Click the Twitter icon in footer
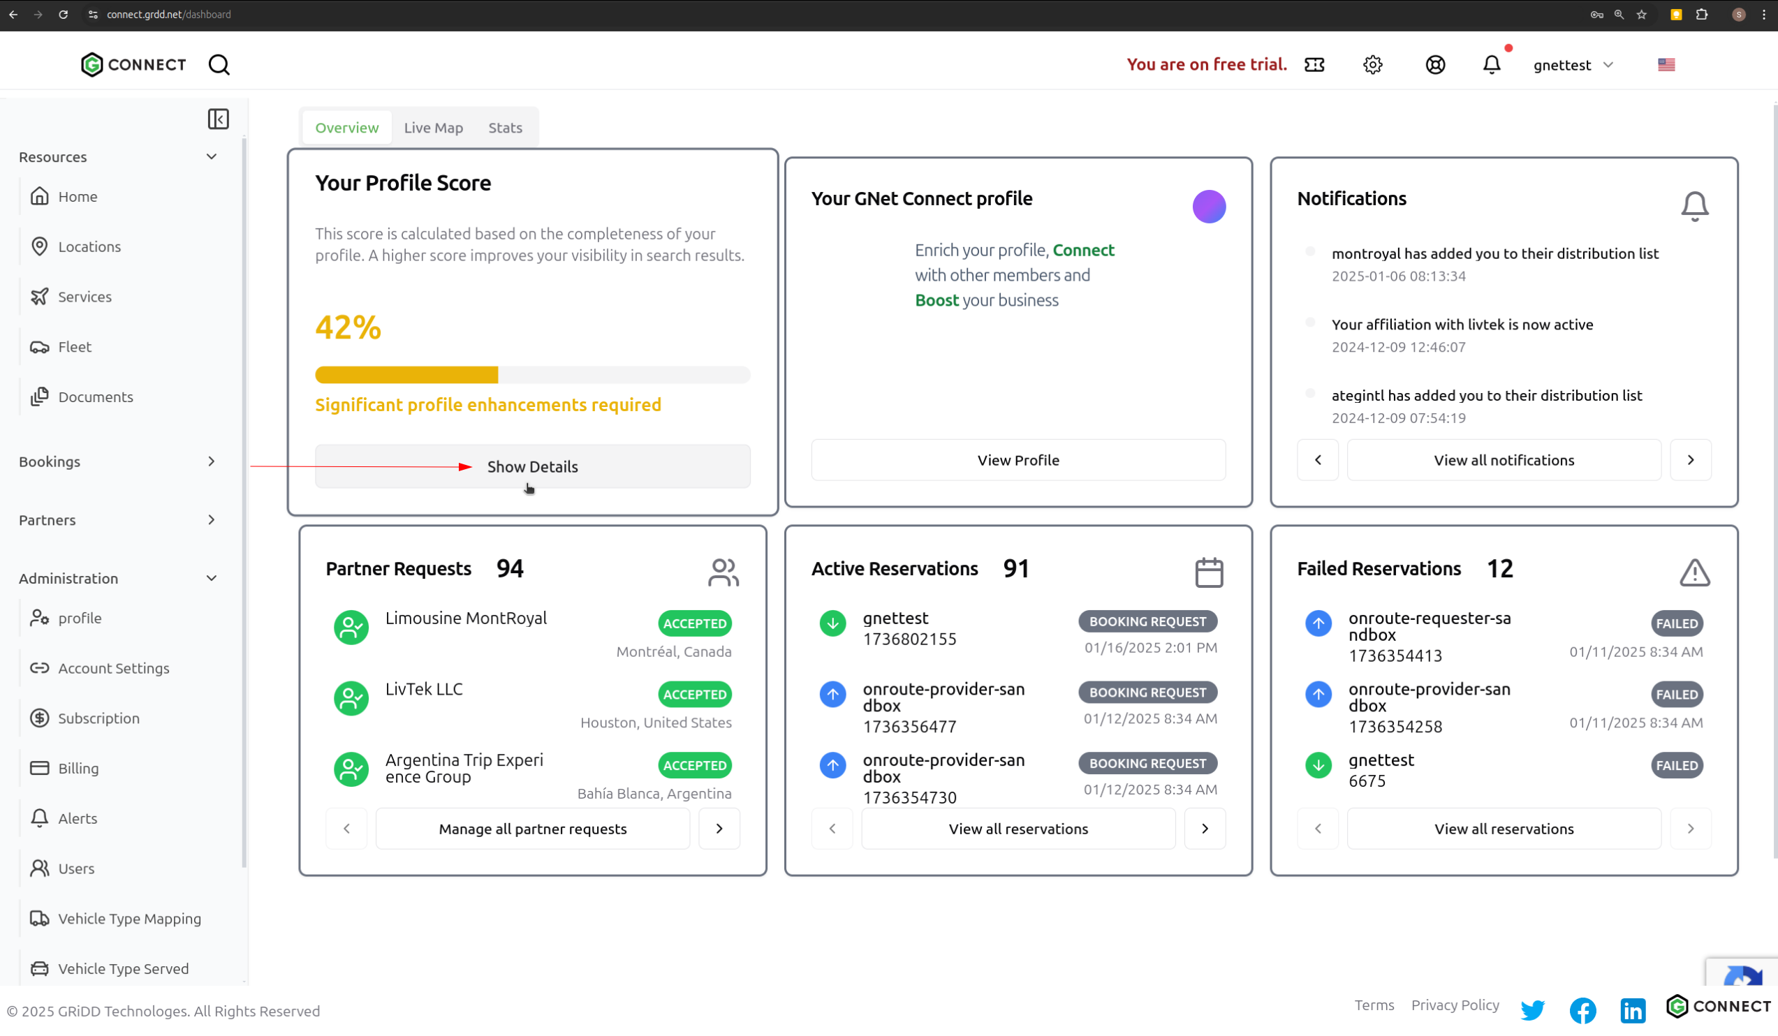The image size is (1778, 1036). click(x=1531, y=1010)
